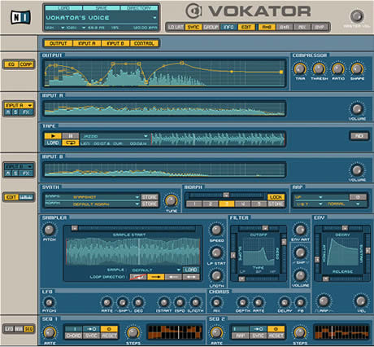This screenshot has height=347, width=374.
Task: Open the Vokator's Voice preset dropdown
Action: [154, 18]
